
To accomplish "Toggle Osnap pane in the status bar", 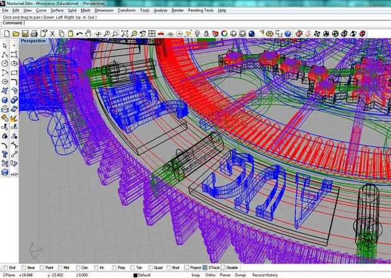I will (x=240, y=275).
